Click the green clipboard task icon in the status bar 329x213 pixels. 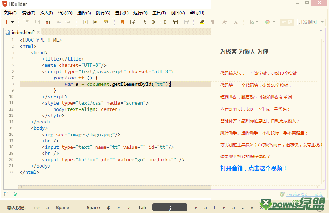(x=14, y=194)
